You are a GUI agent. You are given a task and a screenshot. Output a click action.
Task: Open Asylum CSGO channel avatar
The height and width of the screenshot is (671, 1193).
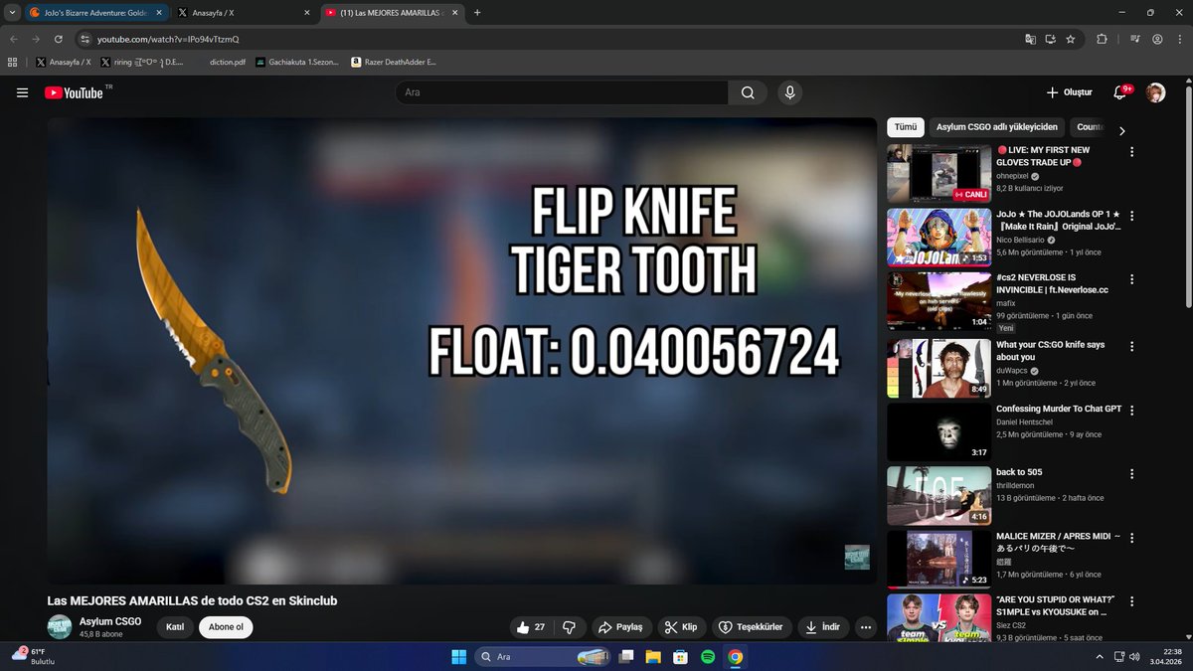pos(60,627)
